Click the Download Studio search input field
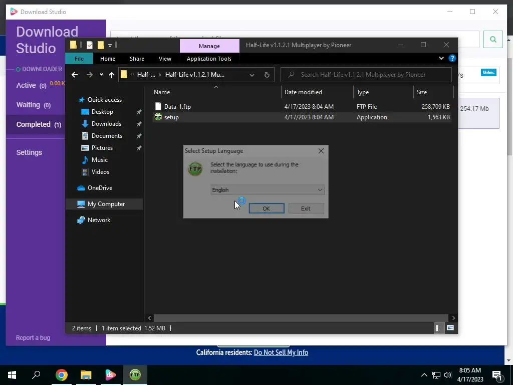Screen dimensions: 513x385 coord(295,39)
